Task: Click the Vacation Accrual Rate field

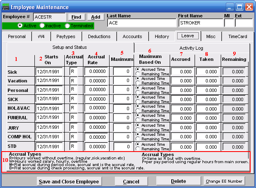Action: pyautogui.click(x=97, y=81)
